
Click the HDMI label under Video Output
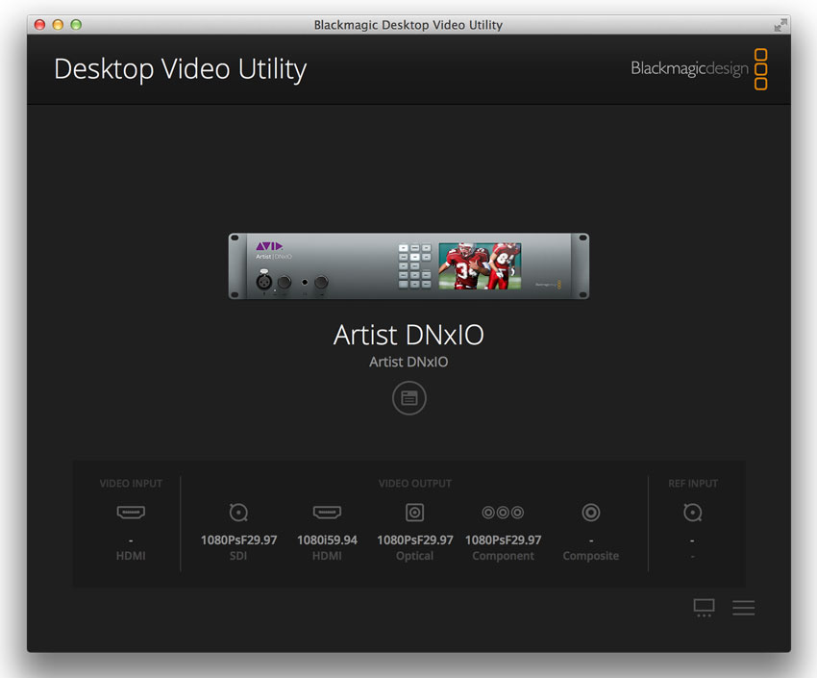tap(327, 556)
